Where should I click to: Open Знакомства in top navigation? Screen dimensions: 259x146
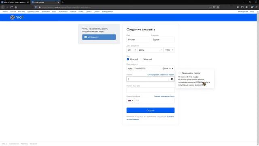(x=63, y=12)
